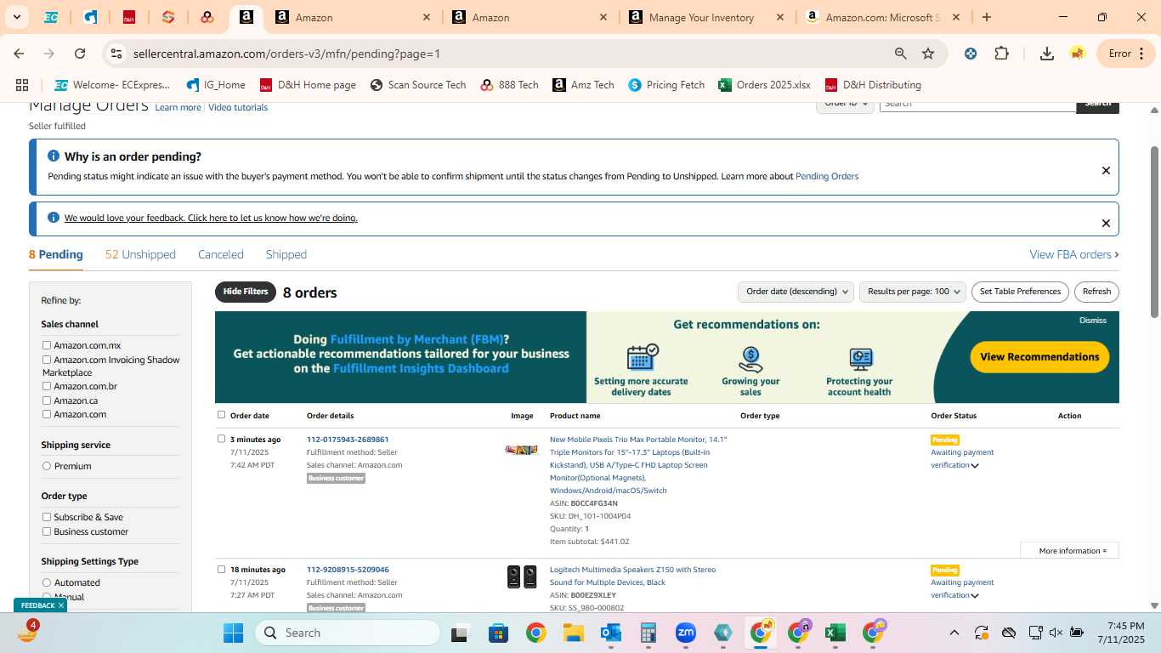Open a new browser tab with plus
The image size is (1161, 653).
point(986,17)
